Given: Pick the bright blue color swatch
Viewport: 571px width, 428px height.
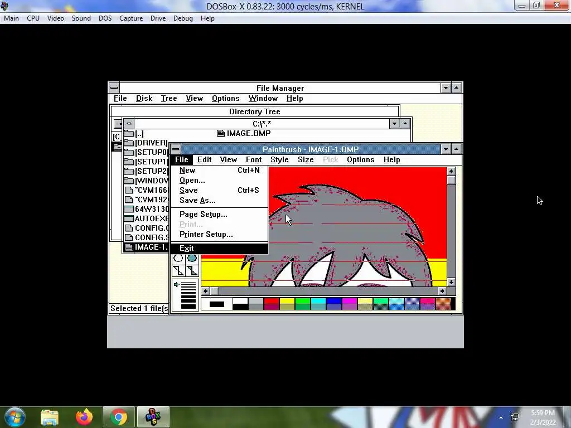Looking at the screenshot, I should point(333,301).
